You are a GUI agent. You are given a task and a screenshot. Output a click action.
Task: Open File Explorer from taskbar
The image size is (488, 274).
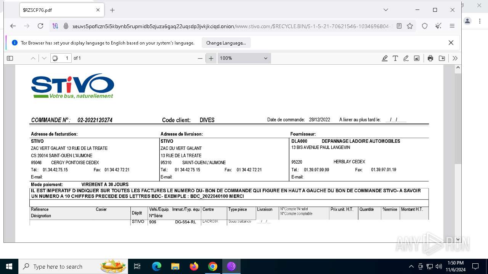click(x=175, y=266)
